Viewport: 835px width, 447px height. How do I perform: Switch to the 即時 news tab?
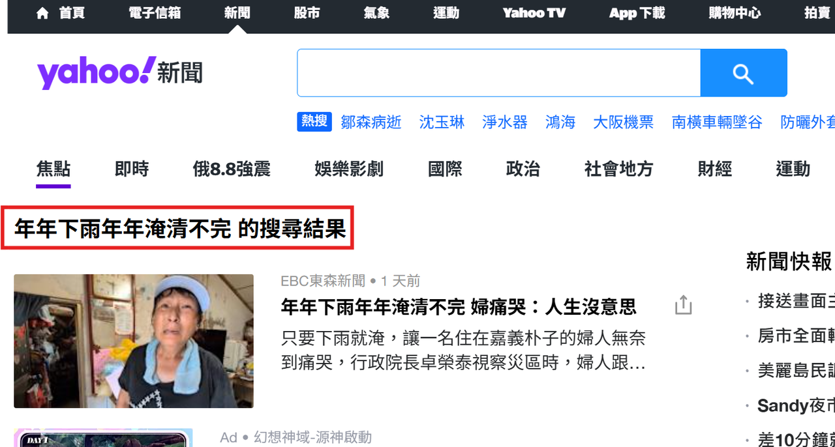point(132,169)
